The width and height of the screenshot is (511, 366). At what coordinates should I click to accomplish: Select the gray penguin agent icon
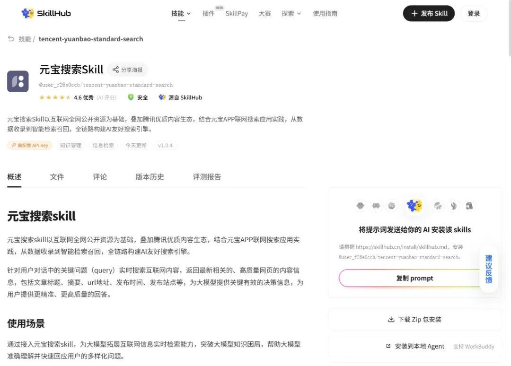(469, 206)
